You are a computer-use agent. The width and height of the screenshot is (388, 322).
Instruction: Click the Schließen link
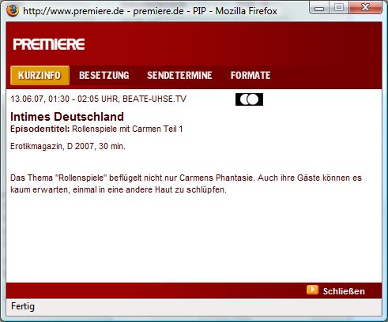coord(344,291)
